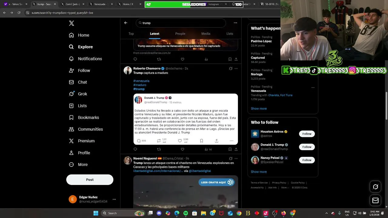The width and height of the screenshot is (388, 218).
Task: Show more Who to follow suggestions
Action: (x=259, y=172)
